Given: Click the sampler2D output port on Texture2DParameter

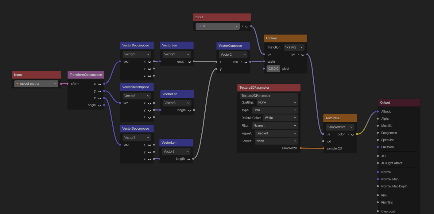Looking at the screenshot, I should pyautogui.click(x=300, y=148).
